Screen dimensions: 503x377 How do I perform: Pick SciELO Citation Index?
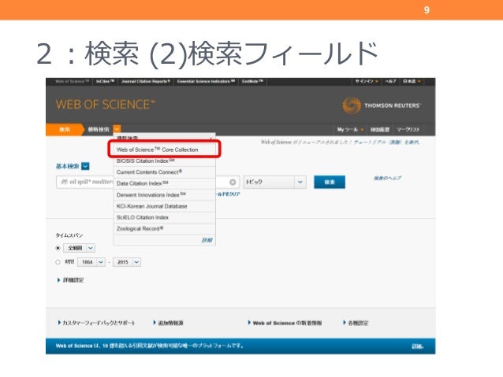click(x=164, y=217)
